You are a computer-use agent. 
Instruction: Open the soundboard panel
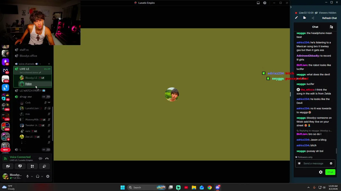click(44, 166)
